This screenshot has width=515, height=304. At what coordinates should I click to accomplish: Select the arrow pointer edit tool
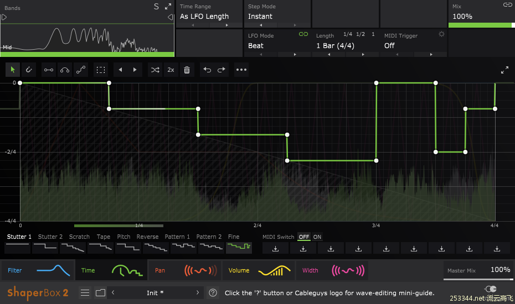click(x=13, y=70)
